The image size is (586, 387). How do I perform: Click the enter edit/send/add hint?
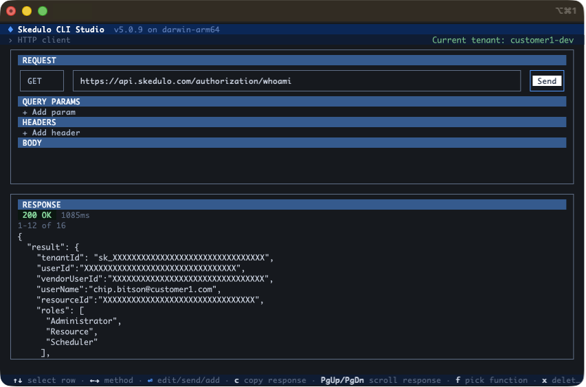(183, 380)
